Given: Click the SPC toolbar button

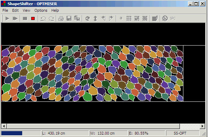Looking at the screenshot, I should click(x=173, y=18).
